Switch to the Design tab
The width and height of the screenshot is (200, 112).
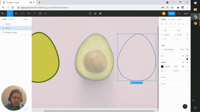[163, 19]
